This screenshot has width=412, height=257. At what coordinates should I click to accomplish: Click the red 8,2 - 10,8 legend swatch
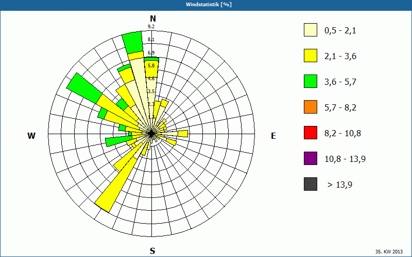pyautogui.click(x=311, y=133)
